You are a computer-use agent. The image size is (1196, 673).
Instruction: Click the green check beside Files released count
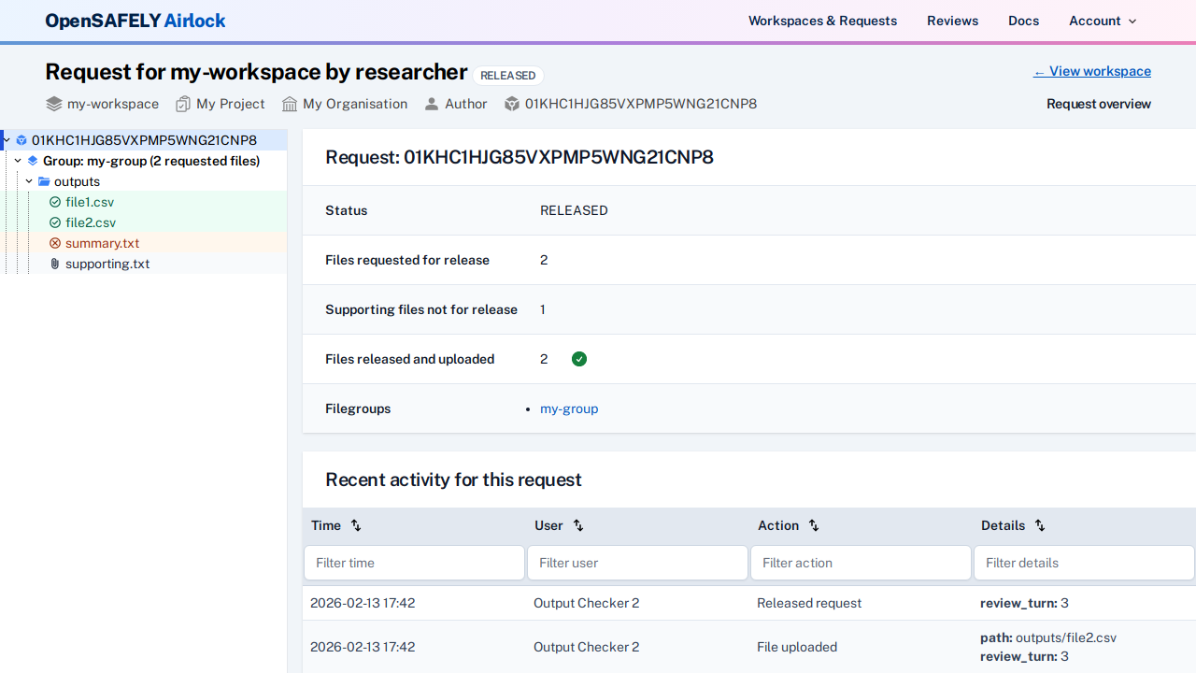579,359
